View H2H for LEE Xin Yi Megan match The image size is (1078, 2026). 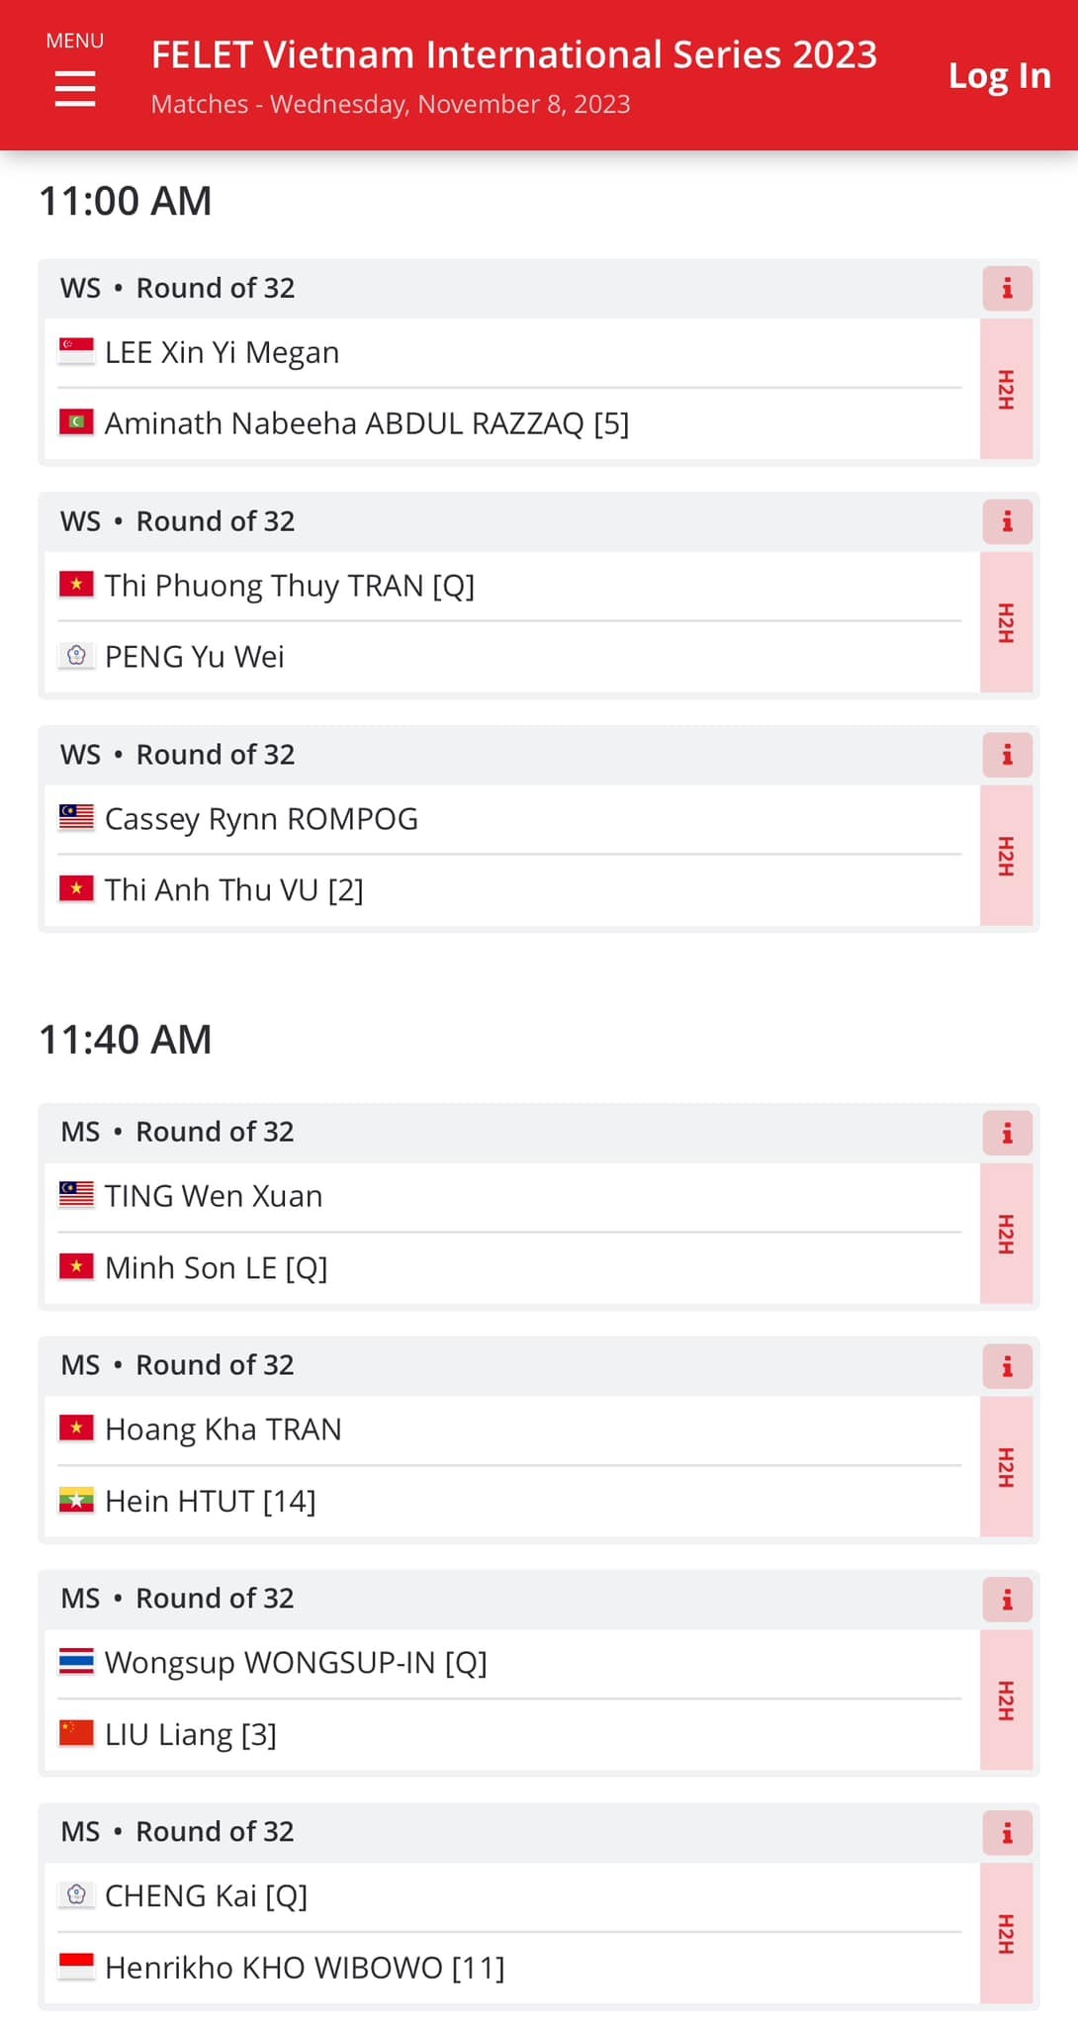(1006, 389)
